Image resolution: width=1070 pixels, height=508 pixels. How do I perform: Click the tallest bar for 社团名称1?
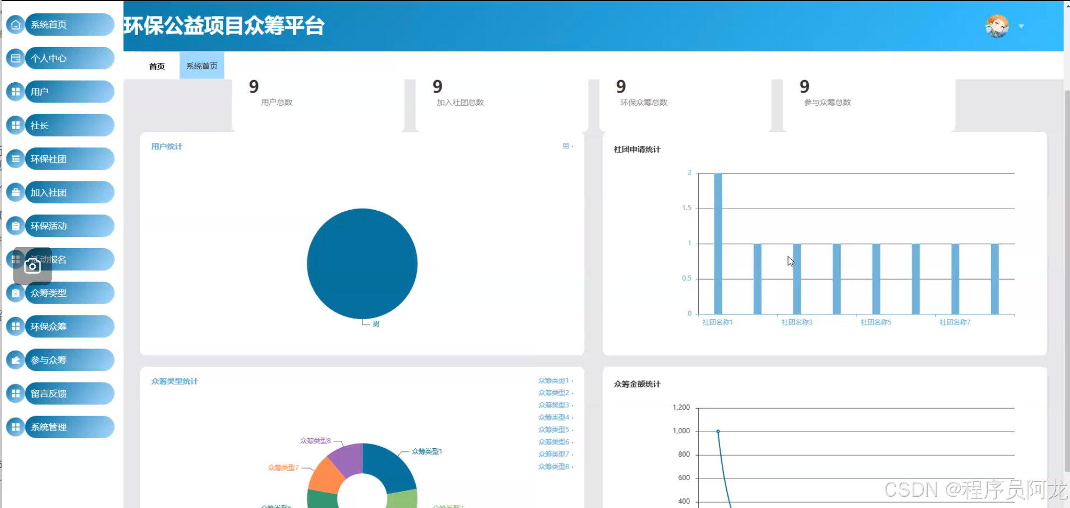(x=718, y=244)
